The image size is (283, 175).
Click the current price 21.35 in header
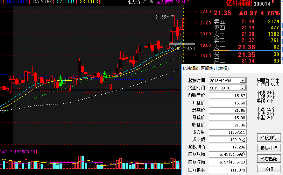(222, 13)
